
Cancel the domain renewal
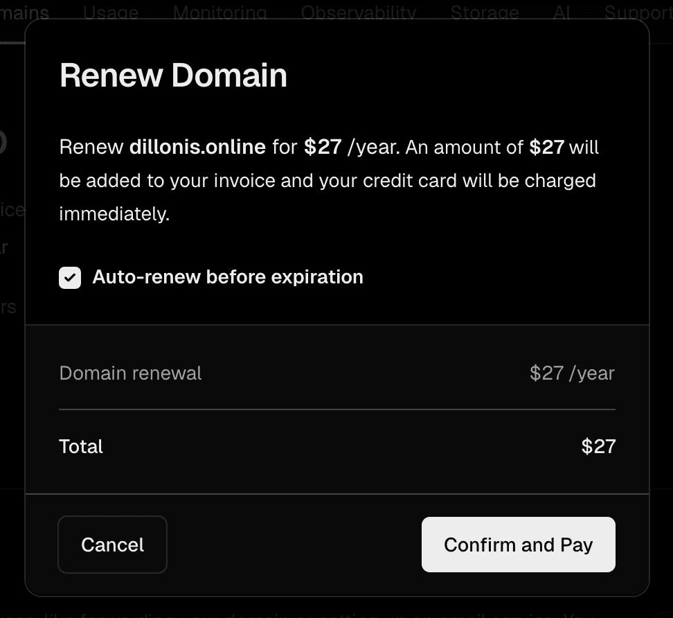pos(112,545)
